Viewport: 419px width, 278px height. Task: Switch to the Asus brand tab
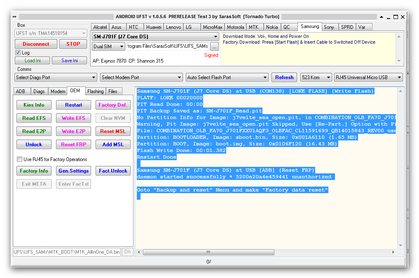pos(117,27)
